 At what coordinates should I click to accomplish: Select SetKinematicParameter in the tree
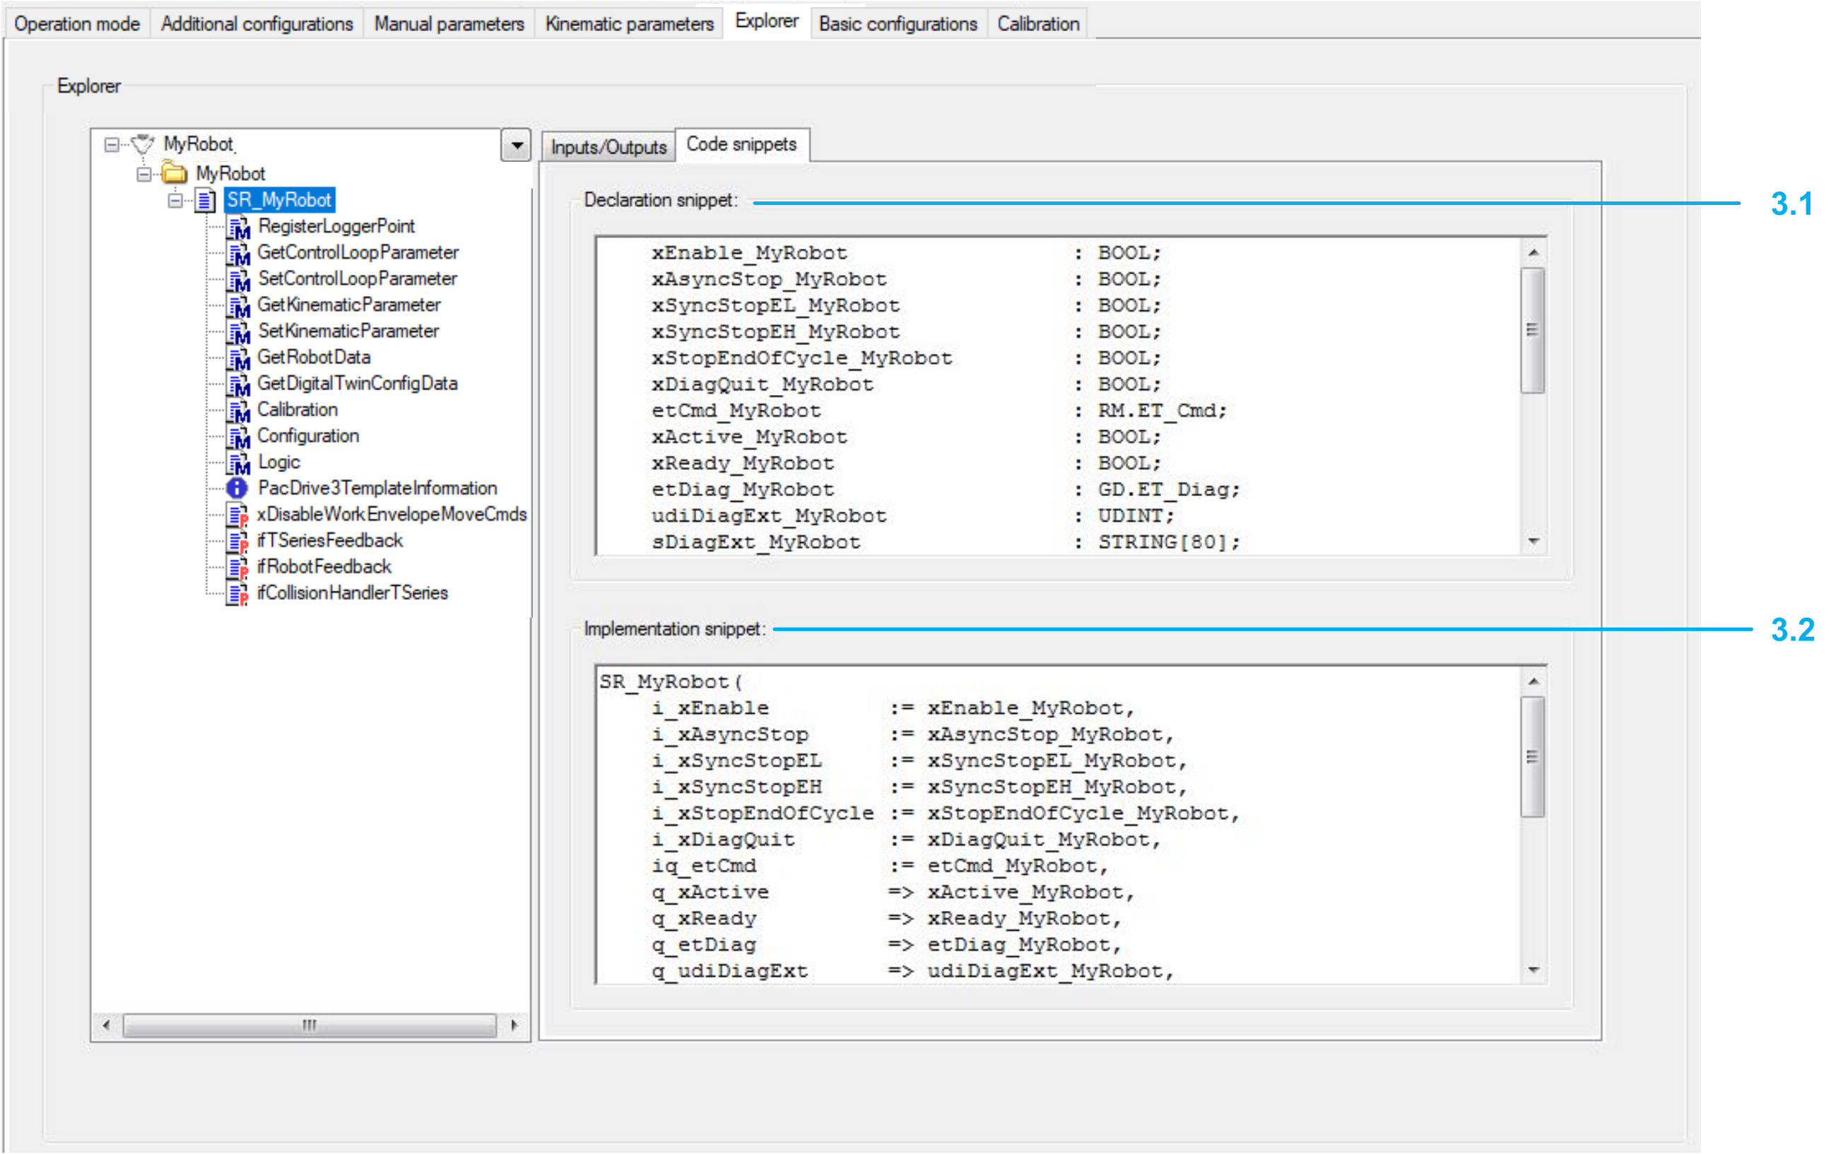point(348,331)
